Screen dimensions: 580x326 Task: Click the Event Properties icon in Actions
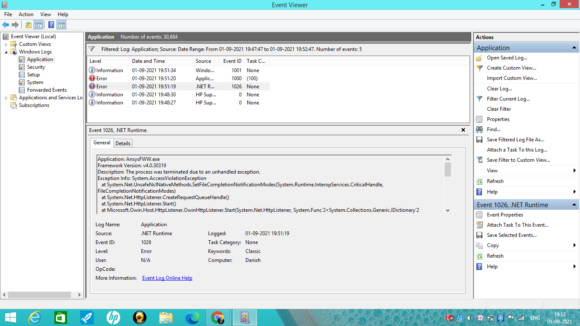[x=479, y=215]
